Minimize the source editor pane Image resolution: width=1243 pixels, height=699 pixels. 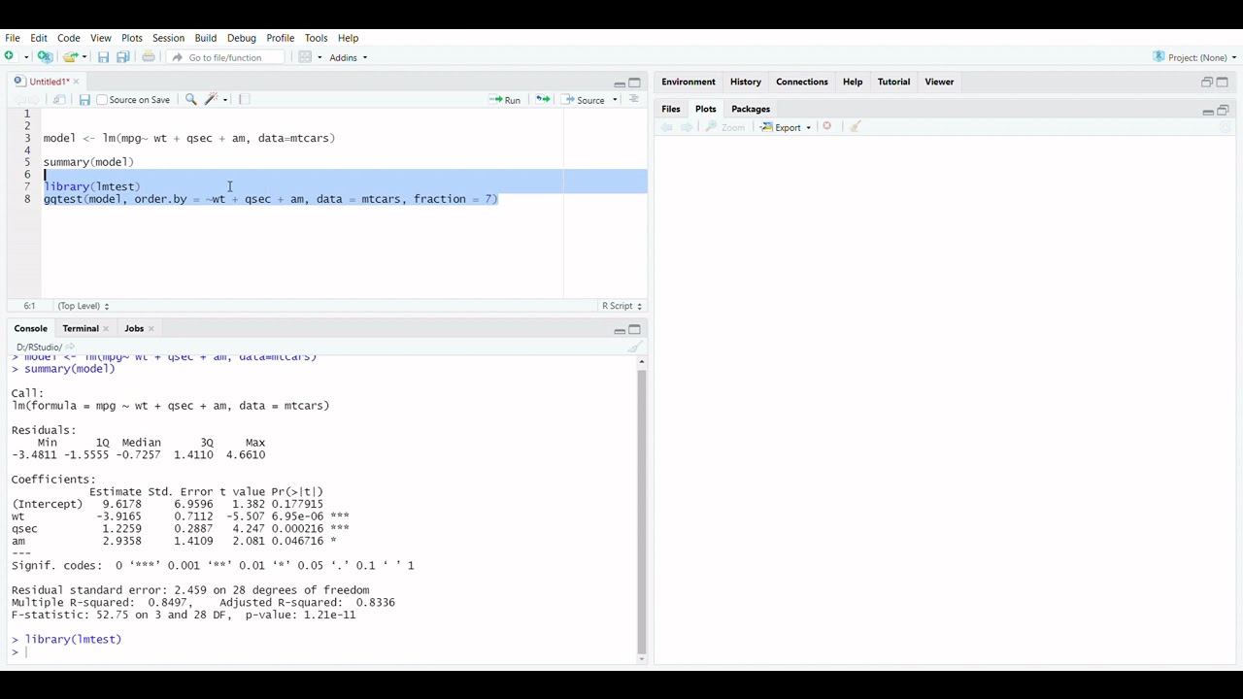pos(619,83)
